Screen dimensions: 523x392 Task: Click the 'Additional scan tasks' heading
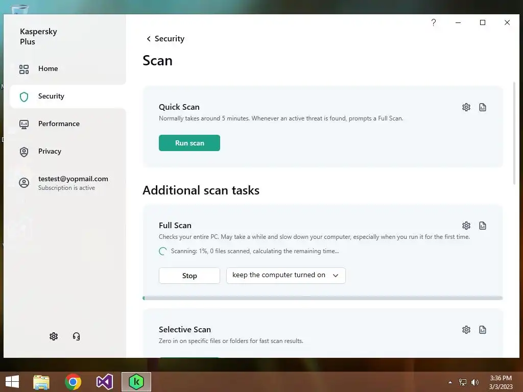coord(201,190)
